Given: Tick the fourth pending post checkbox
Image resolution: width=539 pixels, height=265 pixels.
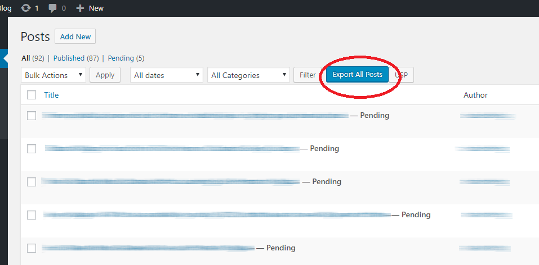Looking at the screenshot, I should [x=32, y=215].
